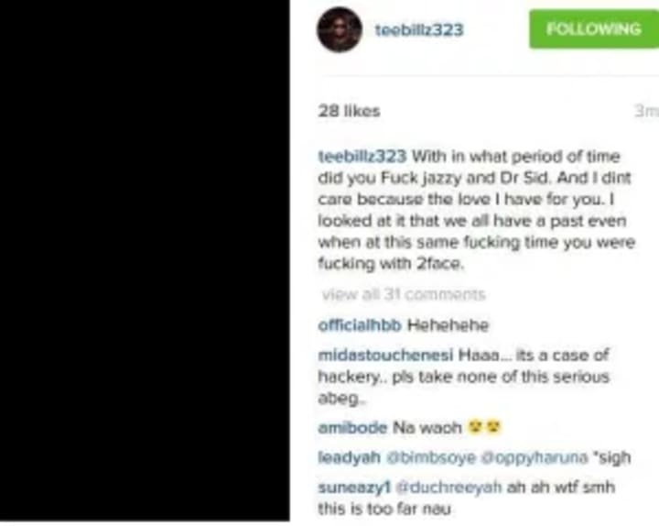Open leadyah commenter profile
The image size is (659, 526).
coord(350,457)
